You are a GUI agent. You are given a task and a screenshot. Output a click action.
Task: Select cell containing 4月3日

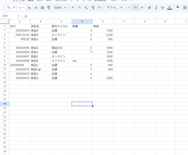[20, 39]
